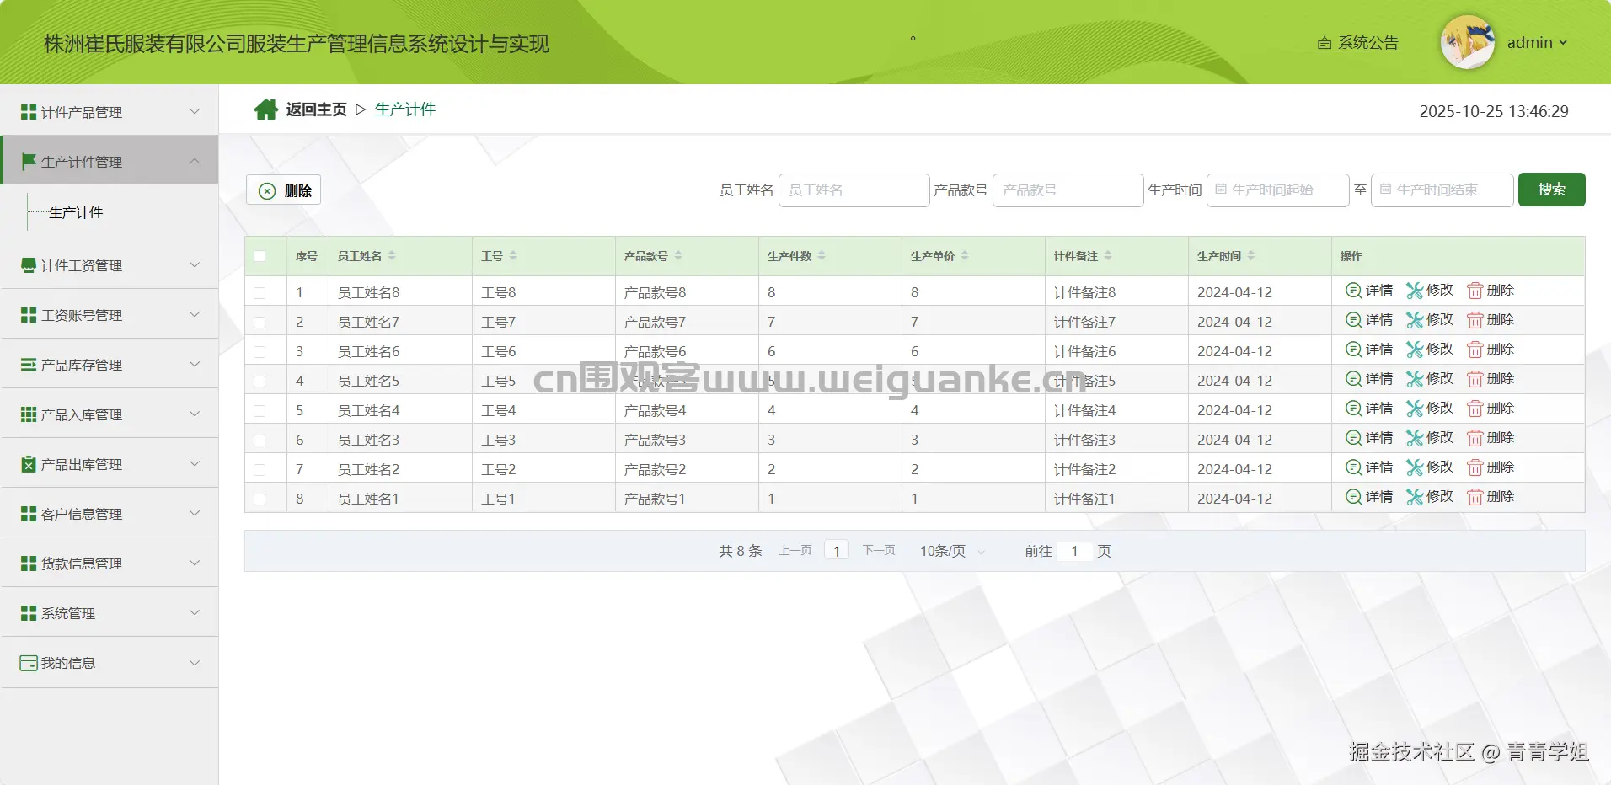Open the 10条/页 page size dropdown

click(x=952, y=551)
